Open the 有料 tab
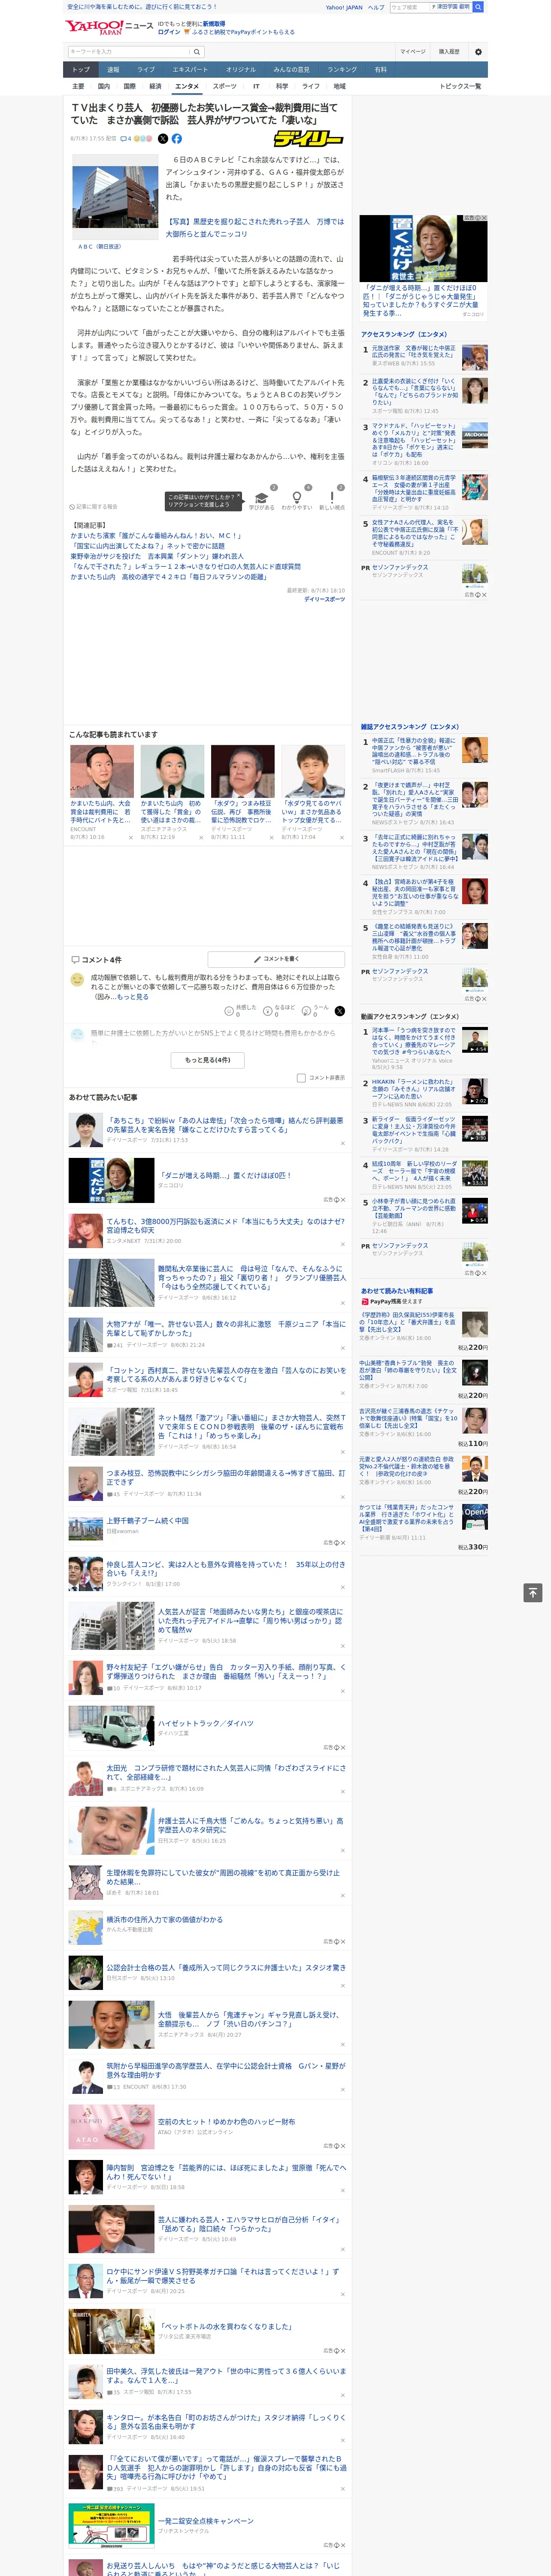Viewport: 551px width, 2576px height. [x=381, y=70]
